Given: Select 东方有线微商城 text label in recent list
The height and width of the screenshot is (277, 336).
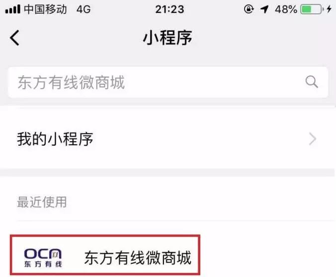Looking at the screenshot, I should coord(138,258).
